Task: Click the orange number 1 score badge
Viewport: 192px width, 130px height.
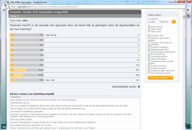Action: [x=12, y=35]
